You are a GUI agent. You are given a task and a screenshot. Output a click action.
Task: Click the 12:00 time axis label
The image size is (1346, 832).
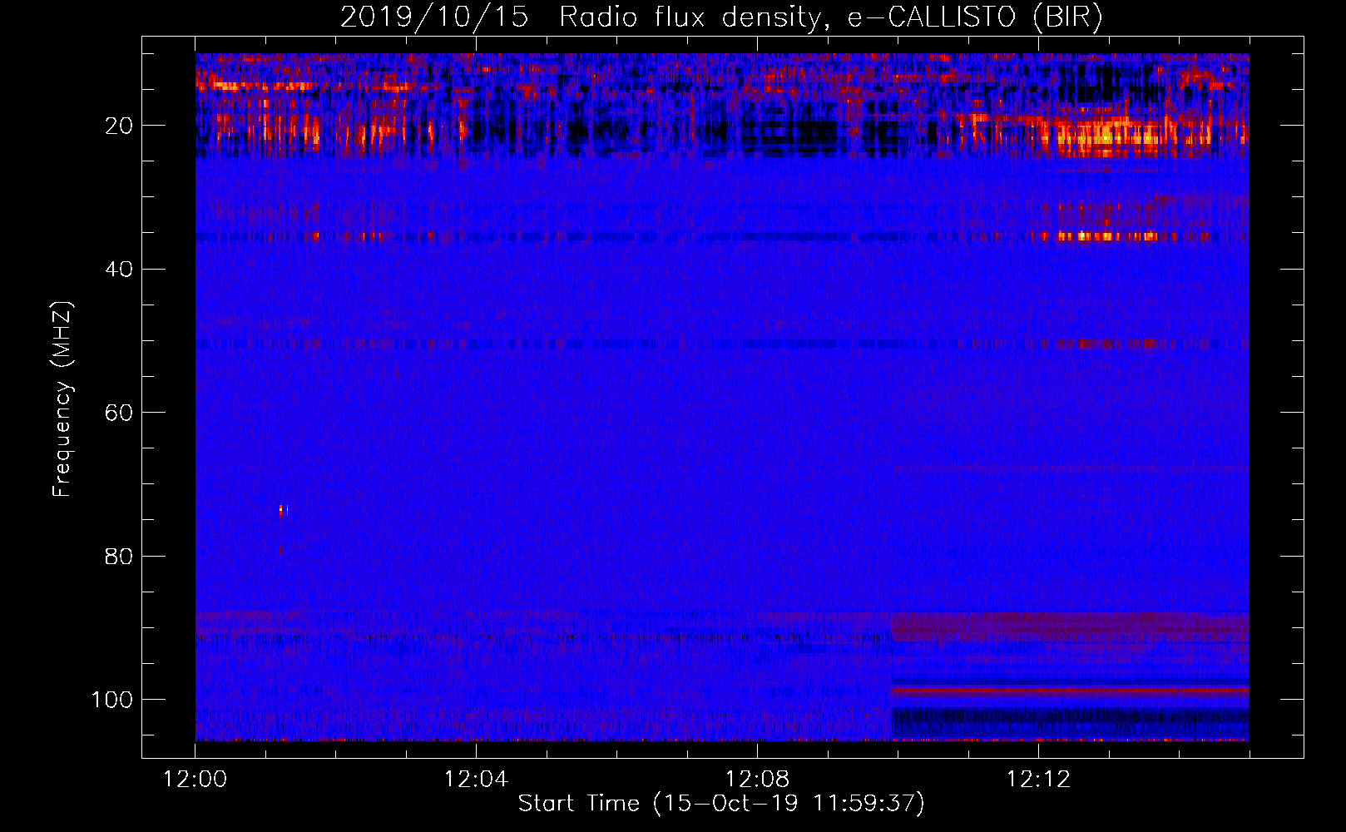click(x=195, y=780)
